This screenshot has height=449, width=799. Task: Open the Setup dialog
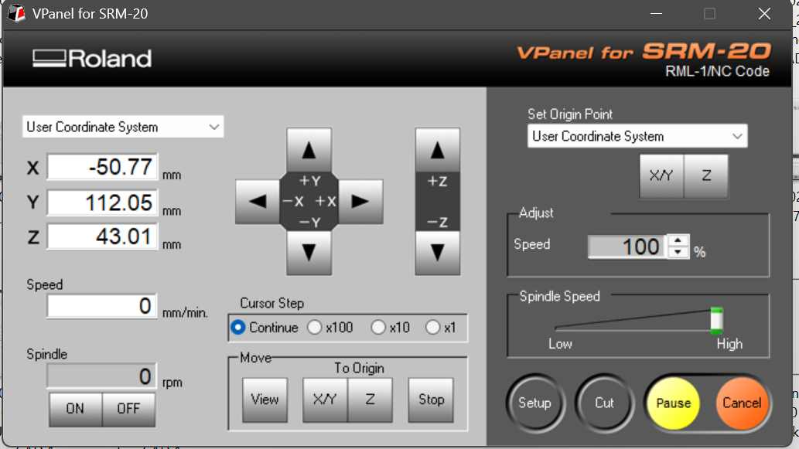pyautogui.click(x=534, y=403)
